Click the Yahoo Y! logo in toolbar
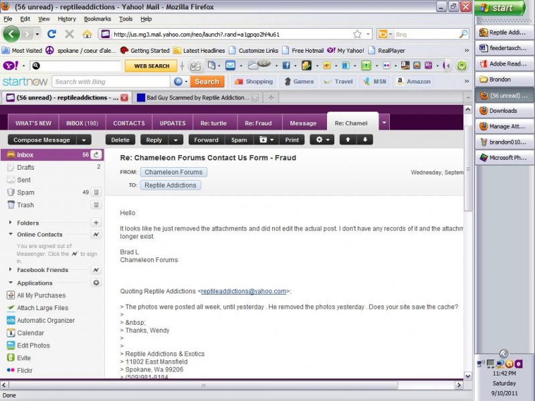Screen dimensions: 535x401 pos(11,65)
